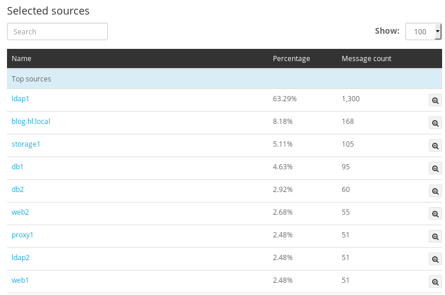Click the zoom icon next to blog.hl.local
The height and width of the screenshot is (295, 445).
[x=435, y=123]
